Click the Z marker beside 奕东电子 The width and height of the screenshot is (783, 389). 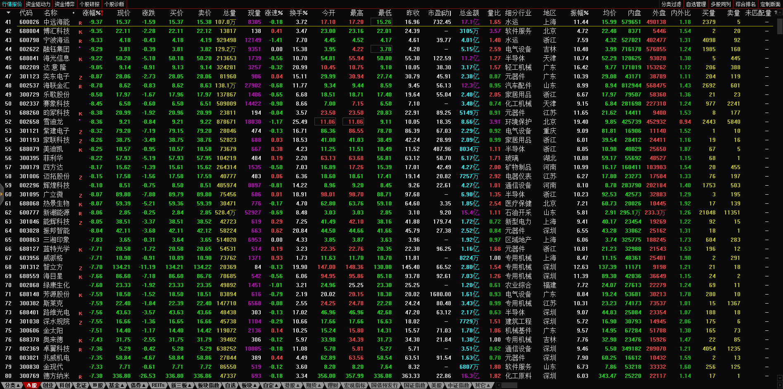80,78
